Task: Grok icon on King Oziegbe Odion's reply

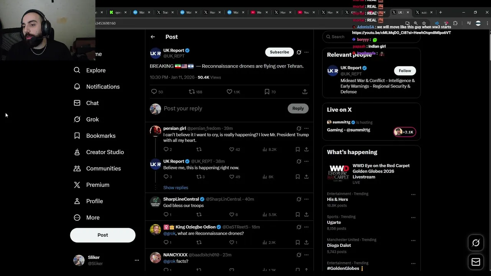Action: (299, 227)
